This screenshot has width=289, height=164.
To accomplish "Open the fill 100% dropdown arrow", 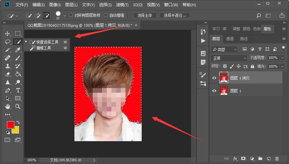I will point(282,66).
